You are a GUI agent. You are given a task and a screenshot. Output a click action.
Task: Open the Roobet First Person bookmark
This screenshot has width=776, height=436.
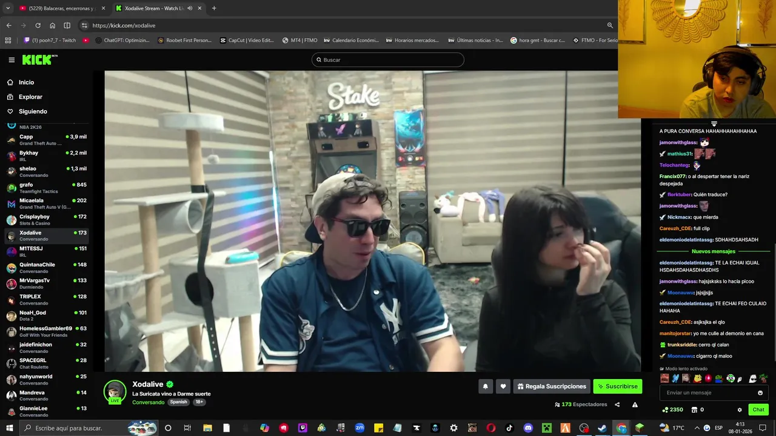(185, 41)
